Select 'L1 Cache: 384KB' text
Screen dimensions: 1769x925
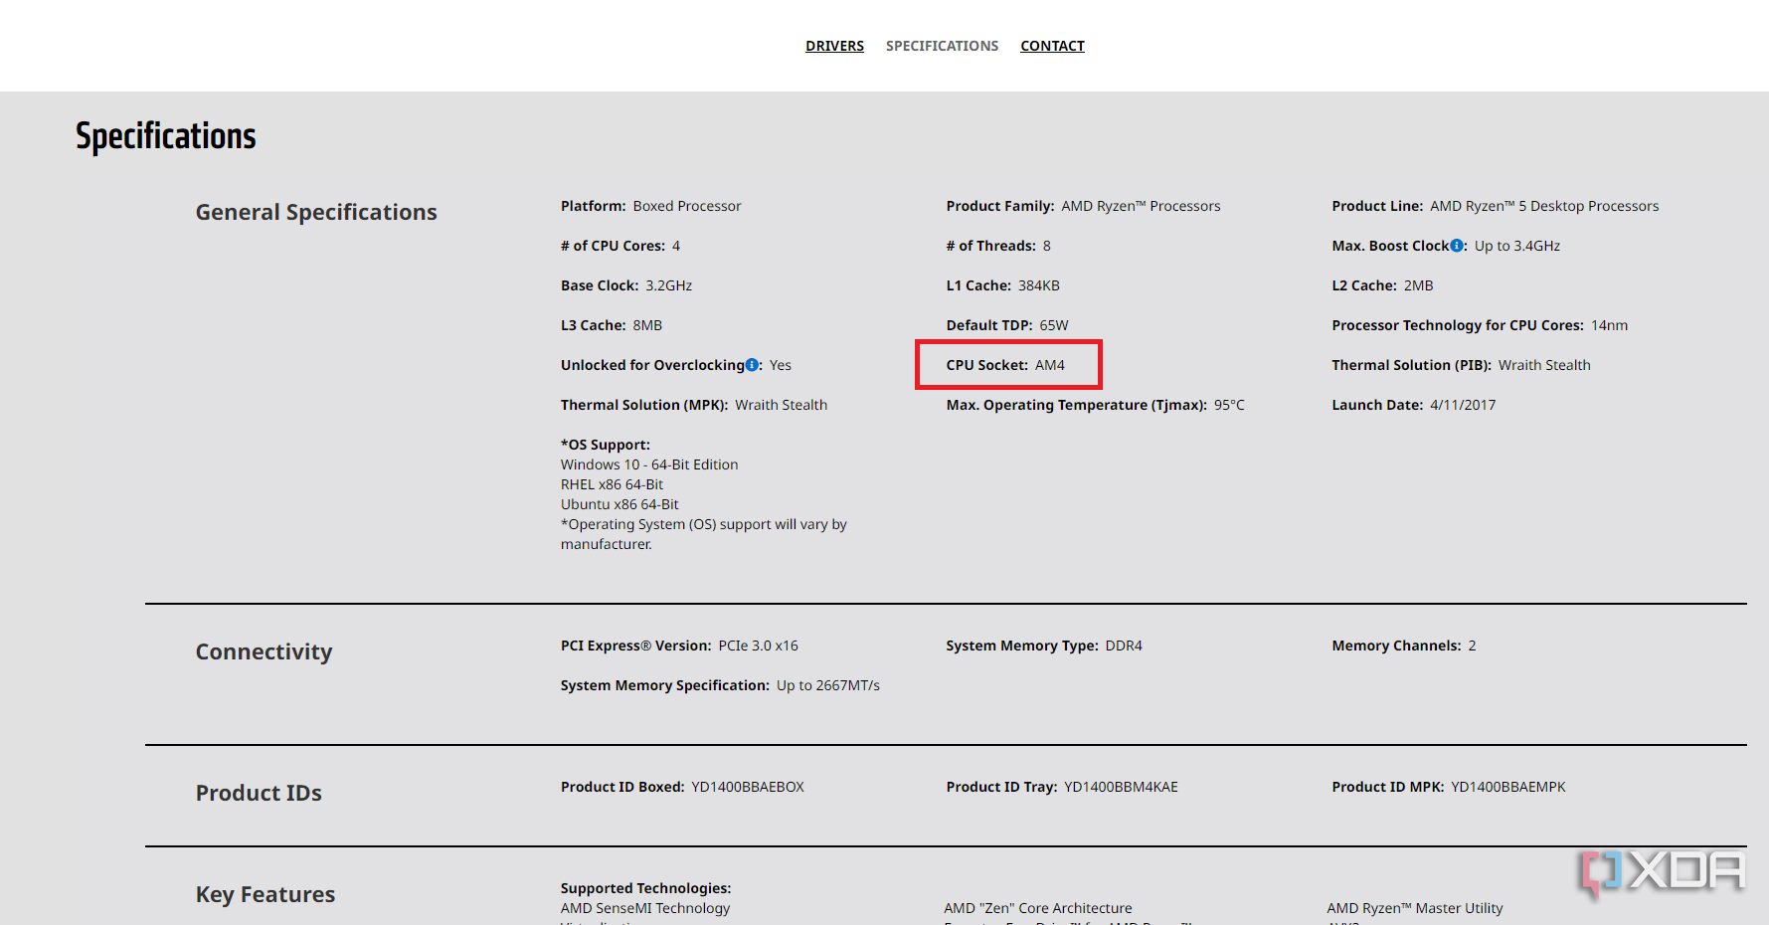(x=1002, y=285)
